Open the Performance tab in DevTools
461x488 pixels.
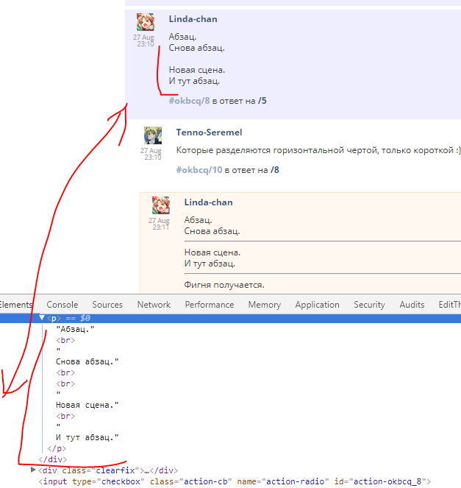point(210,305)
